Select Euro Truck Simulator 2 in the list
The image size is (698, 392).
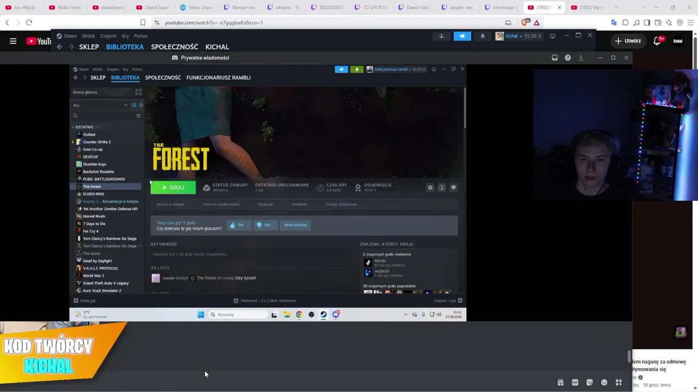[x=102, y=291]
